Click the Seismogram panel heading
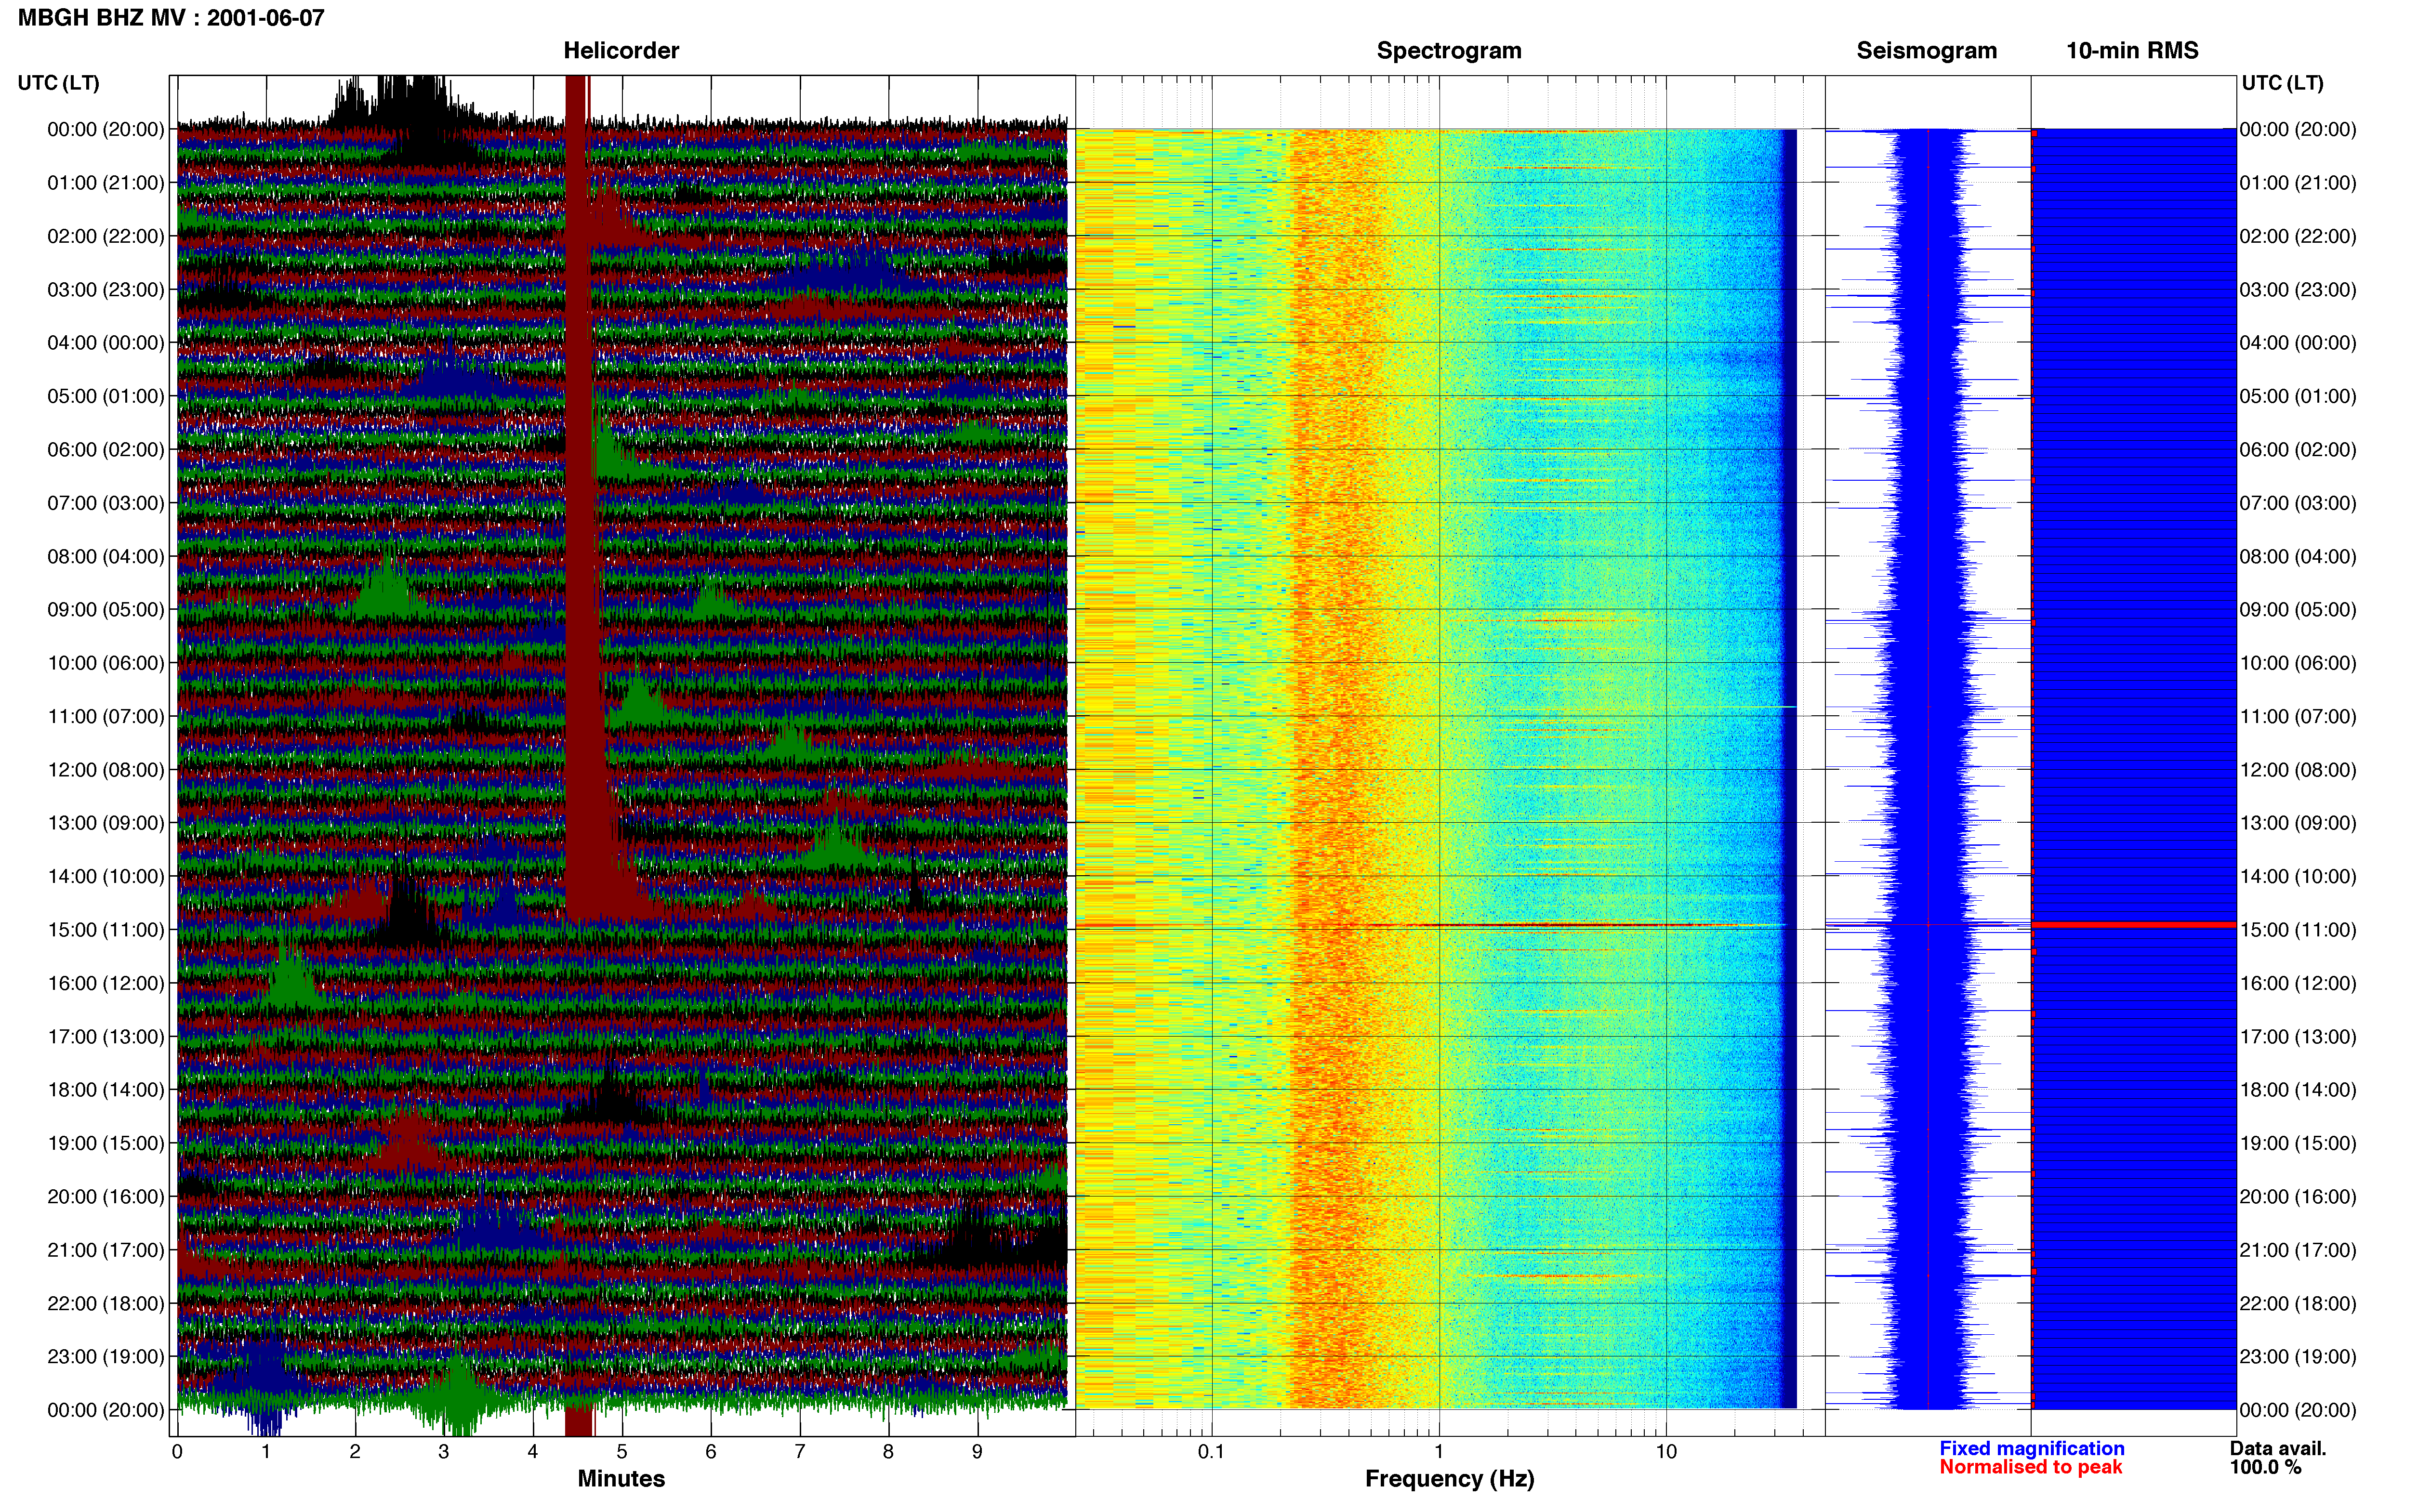The image size is (2418, 1512). pos(1926,51)
